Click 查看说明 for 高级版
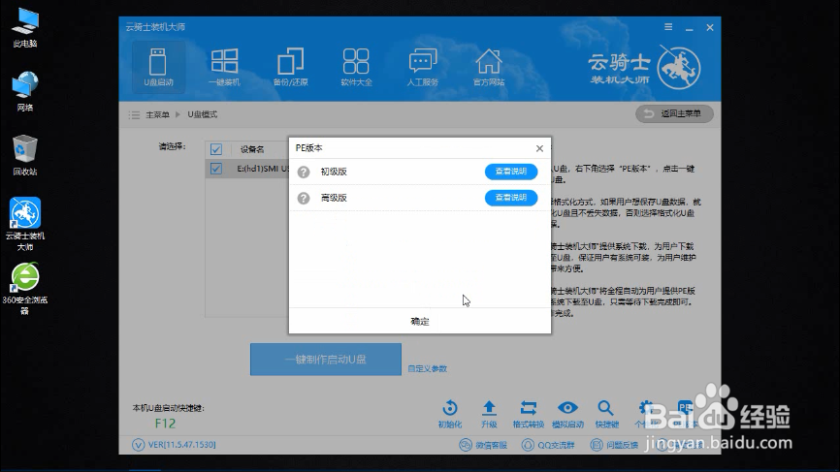The image size is (840, 472). point(511,198)
